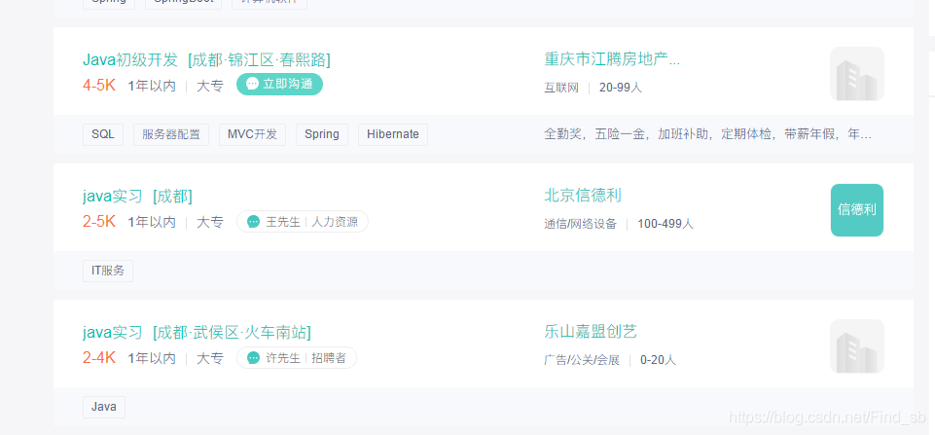Click the chat bubble icon in 立即沟通
Image resolution: width=935 pixels, height=435 pixels.
click(253, 85)
